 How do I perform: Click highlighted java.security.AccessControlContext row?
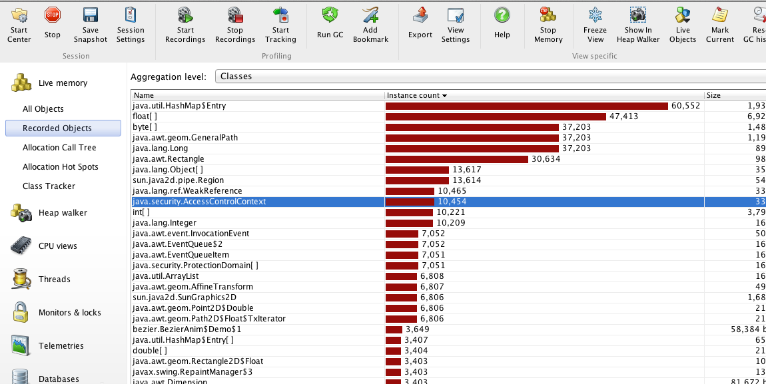coord(448,202)
